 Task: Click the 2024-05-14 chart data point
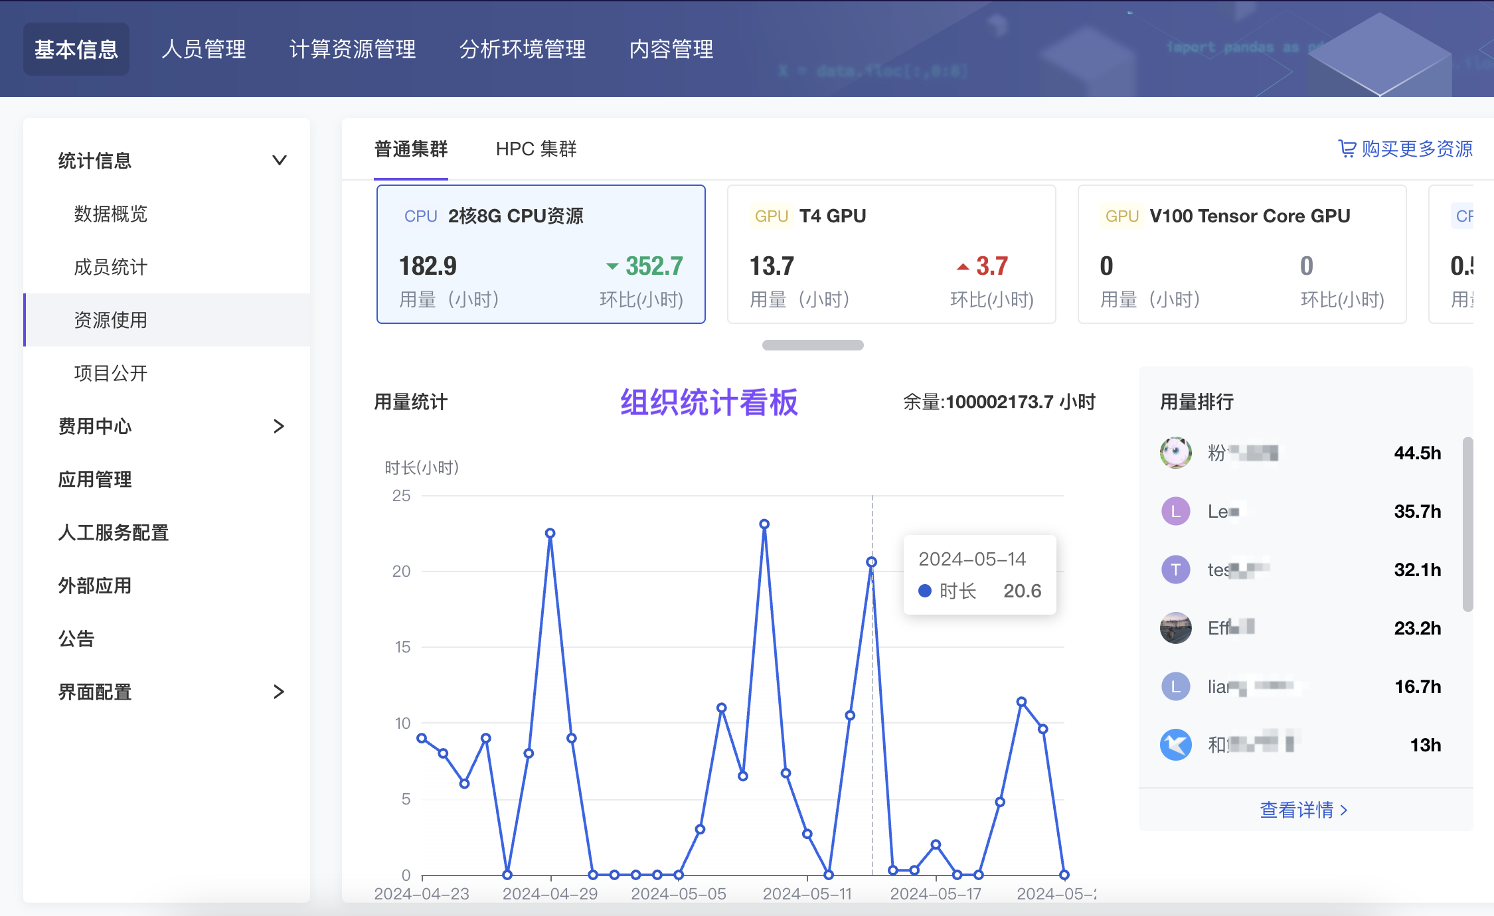click(871, 562)
